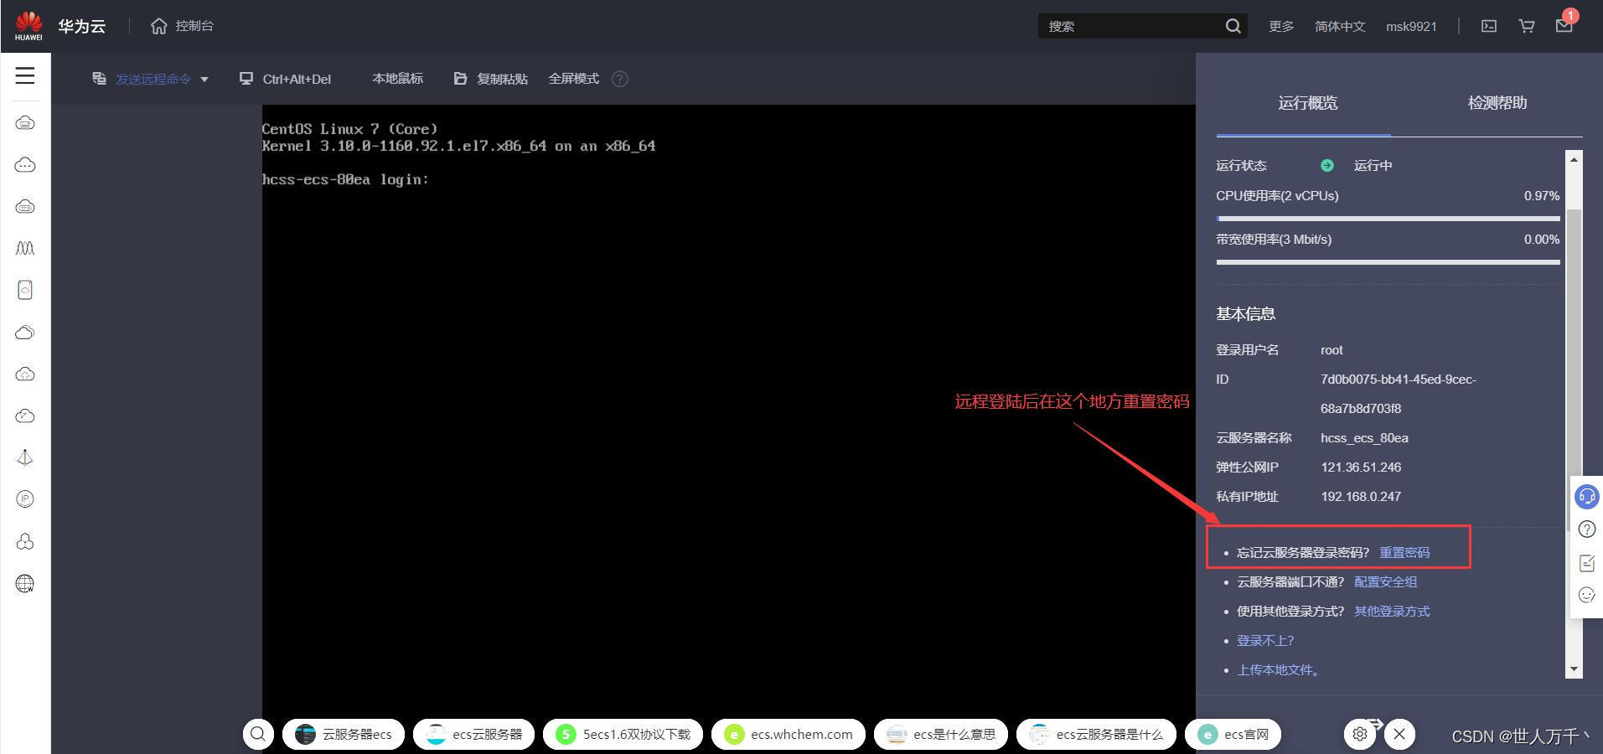
Task: Click the question mark icon next to 全屏模式
Action: point(620,79)
